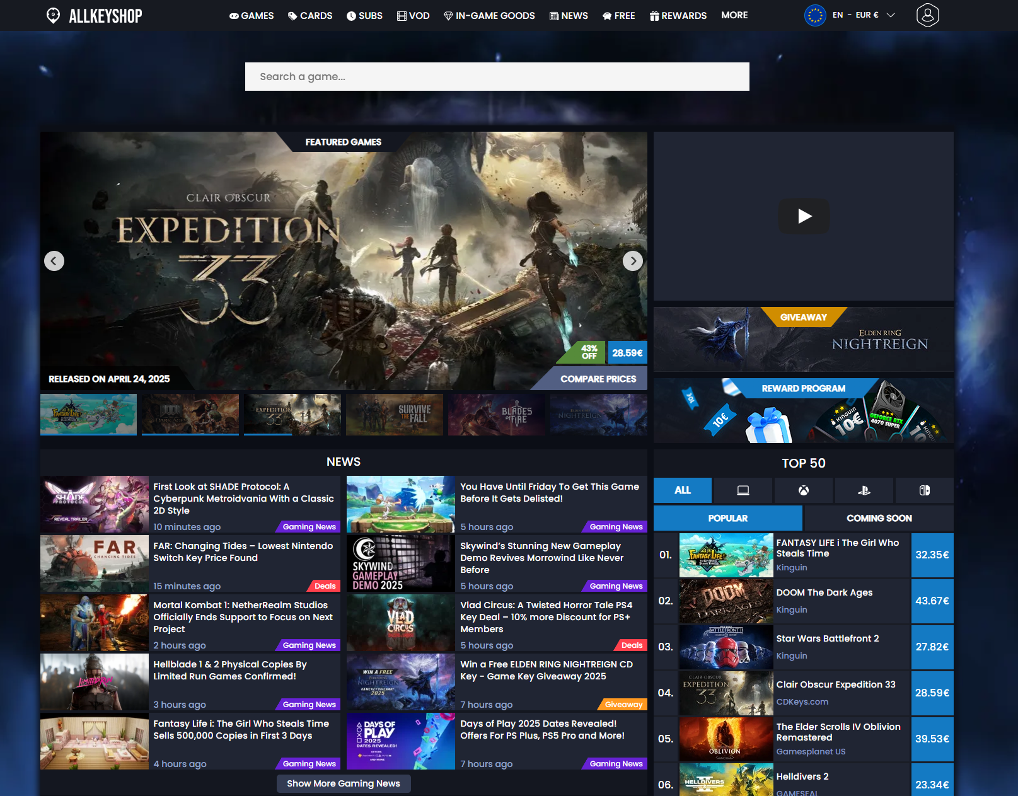Click the 43.67€ price for DOOM
Image resolution: width=1018 pixels, height=796 pixels.
(x=932, y=601)
